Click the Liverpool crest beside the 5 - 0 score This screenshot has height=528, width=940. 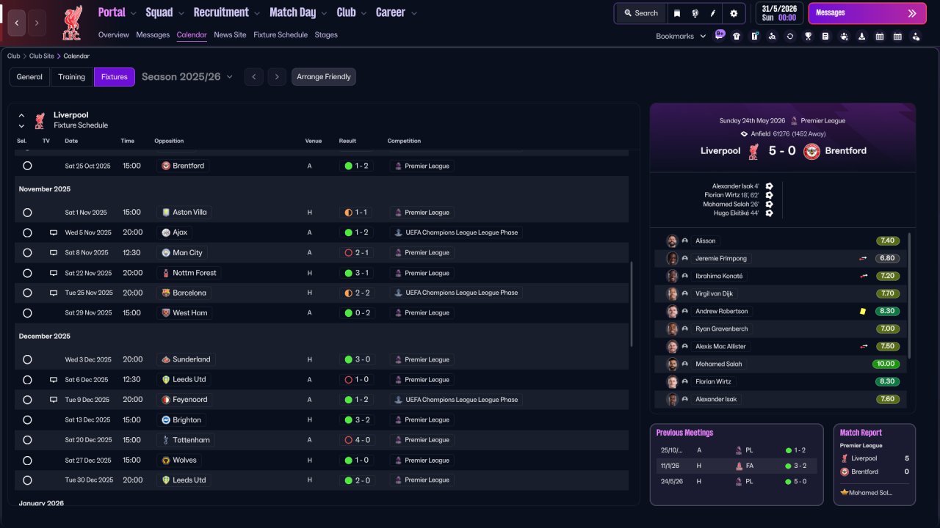coord(753,151)
